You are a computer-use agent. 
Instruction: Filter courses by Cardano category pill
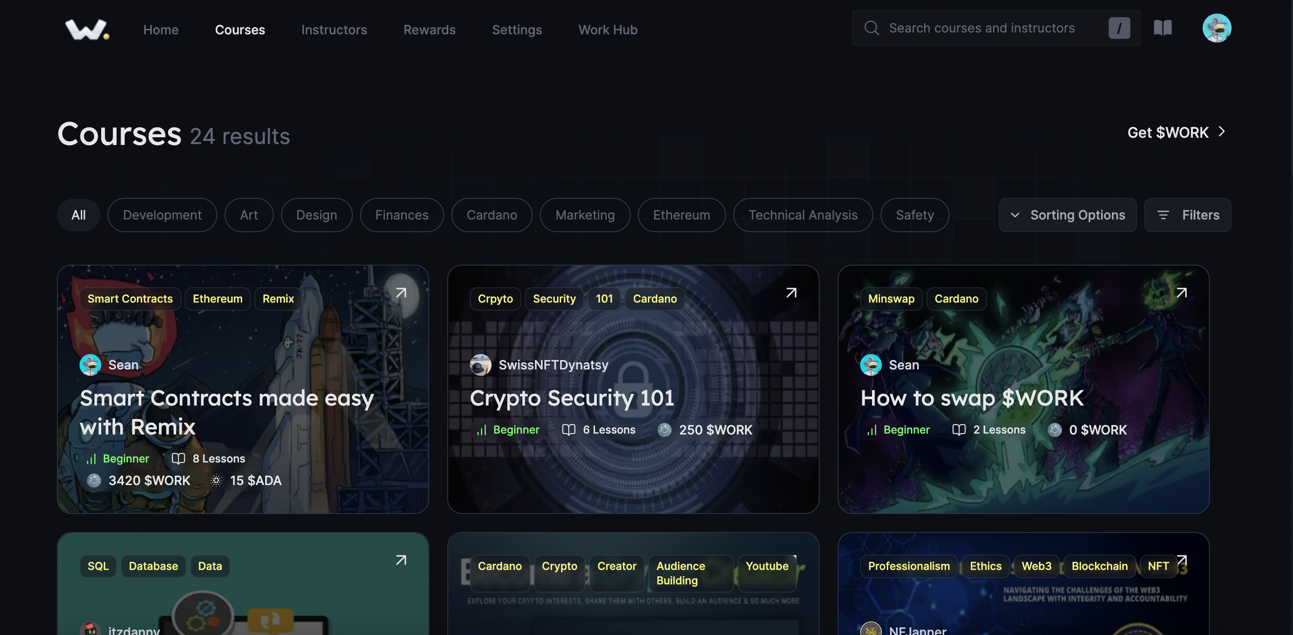click(492, 215)
